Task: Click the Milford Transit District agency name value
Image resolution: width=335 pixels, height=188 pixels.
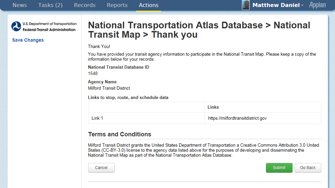Action: [x=109, y=88]
